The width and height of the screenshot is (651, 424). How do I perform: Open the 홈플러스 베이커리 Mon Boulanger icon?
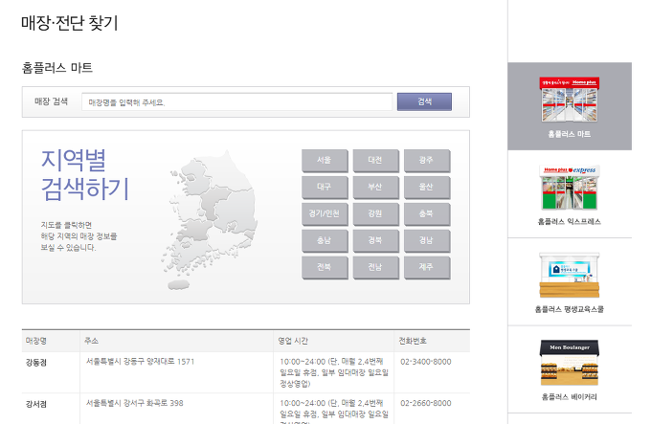[570, 363]
